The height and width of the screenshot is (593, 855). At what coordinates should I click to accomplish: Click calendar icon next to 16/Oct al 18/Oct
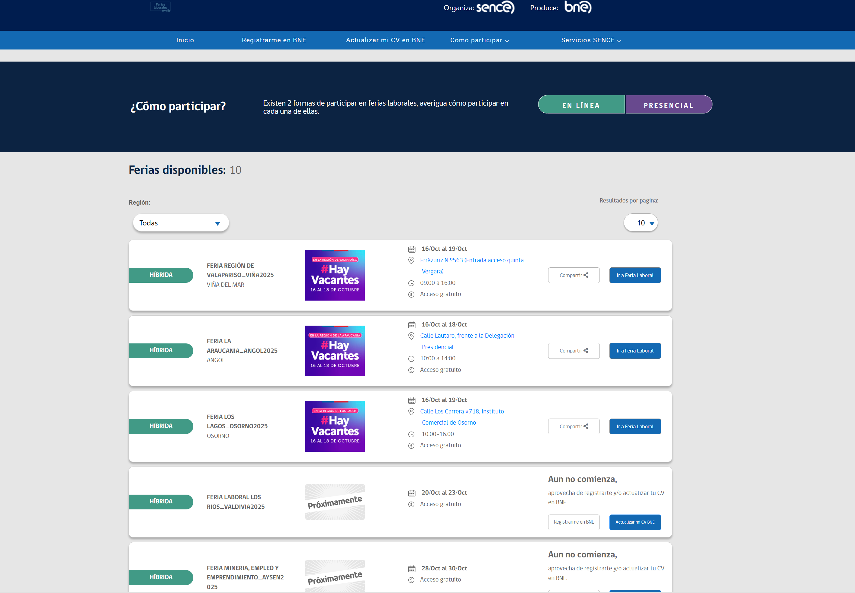(412, 325)
